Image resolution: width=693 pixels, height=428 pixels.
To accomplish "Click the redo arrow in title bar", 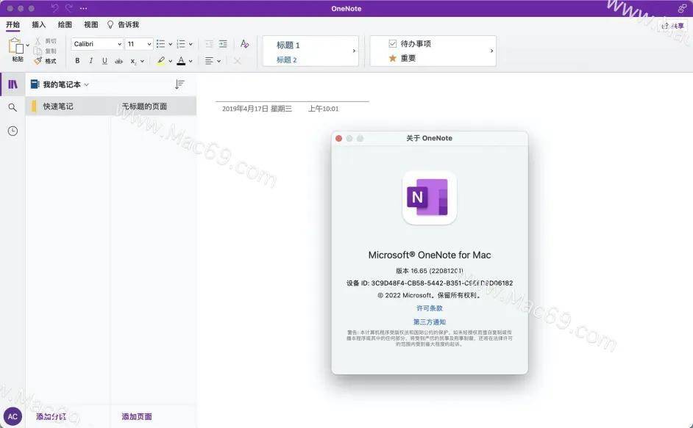I will coord(69,8).
